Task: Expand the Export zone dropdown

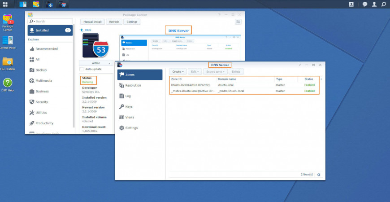Action: click(x=215, y=71)
